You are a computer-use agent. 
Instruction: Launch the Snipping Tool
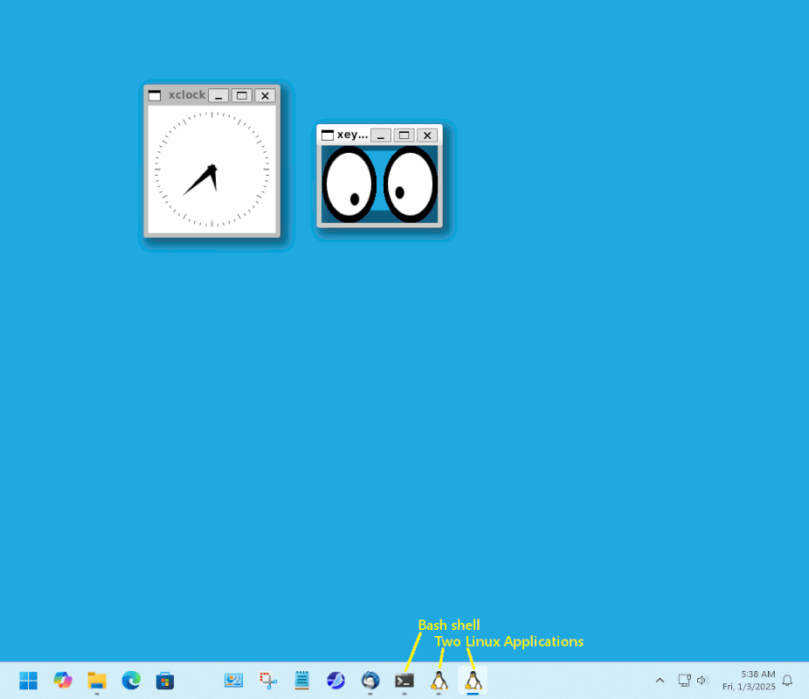[268, 681]
